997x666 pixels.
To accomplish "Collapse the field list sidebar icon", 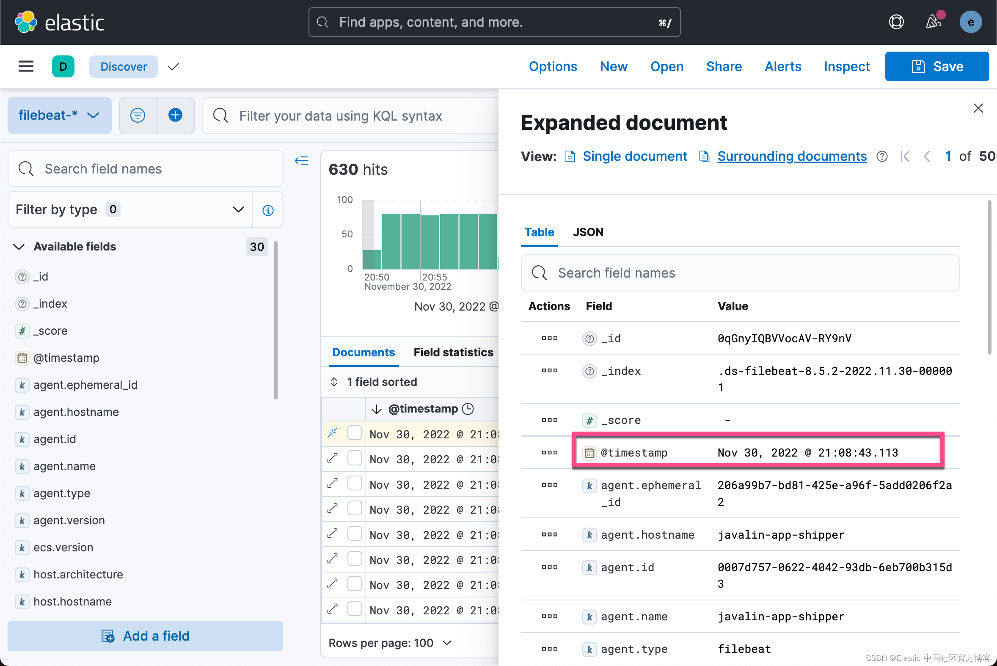I will (x=302, y=160).
